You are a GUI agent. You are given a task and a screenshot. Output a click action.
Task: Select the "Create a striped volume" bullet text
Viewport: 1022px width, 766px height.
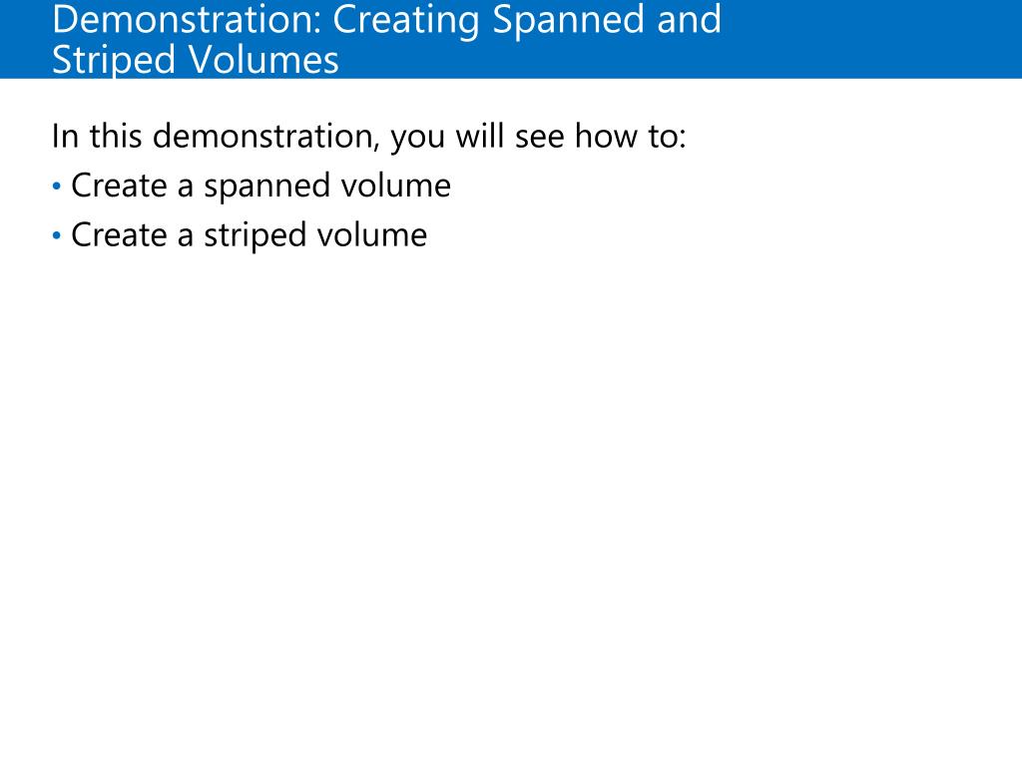pyautogui.click(x=249, y=235)
